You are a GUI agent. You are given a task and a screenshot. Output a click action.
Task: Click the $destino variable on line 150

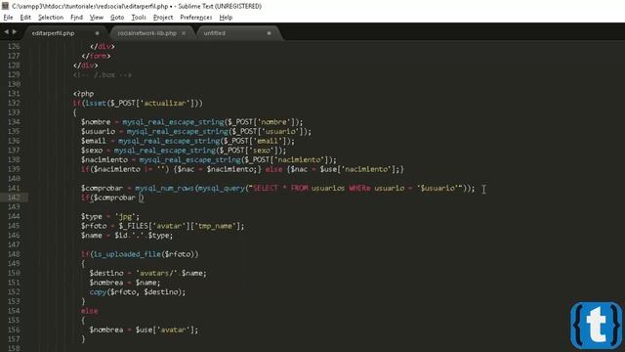point(106,273)
